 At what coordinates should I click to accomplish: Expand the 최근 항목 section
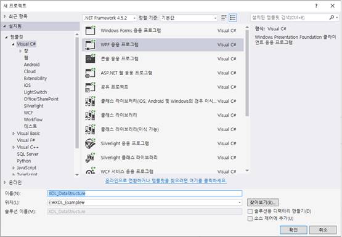[x=5, y=17]
